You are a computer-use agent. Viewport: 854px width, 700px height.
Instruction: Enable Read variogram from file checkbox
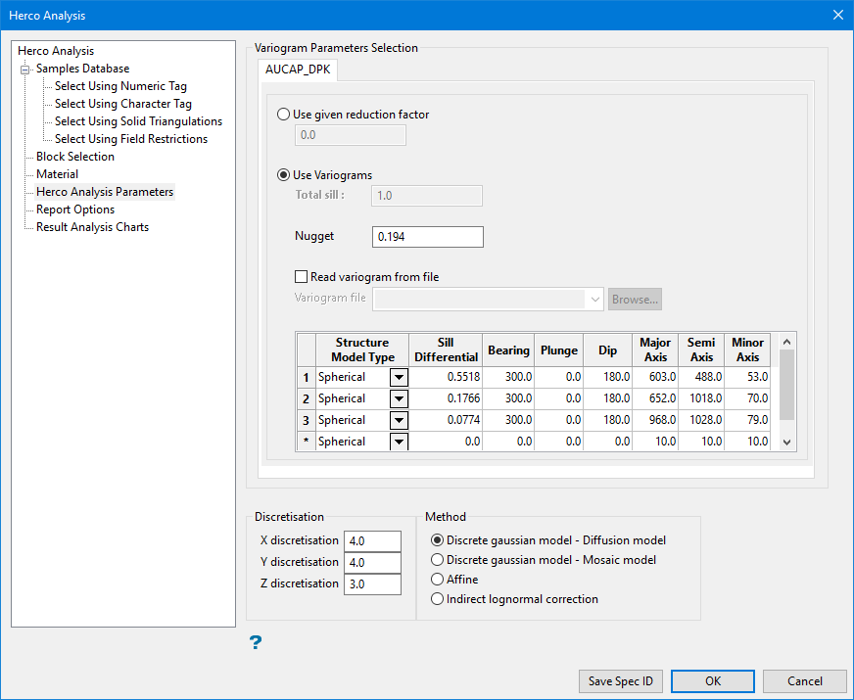pyautogui.click(x=302, y=277)
